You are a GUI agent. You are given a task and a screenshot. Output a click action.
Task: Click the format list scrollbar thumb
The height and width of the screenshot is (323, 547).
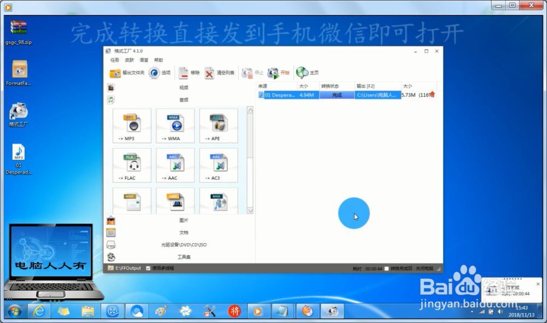tap(250, 135)
